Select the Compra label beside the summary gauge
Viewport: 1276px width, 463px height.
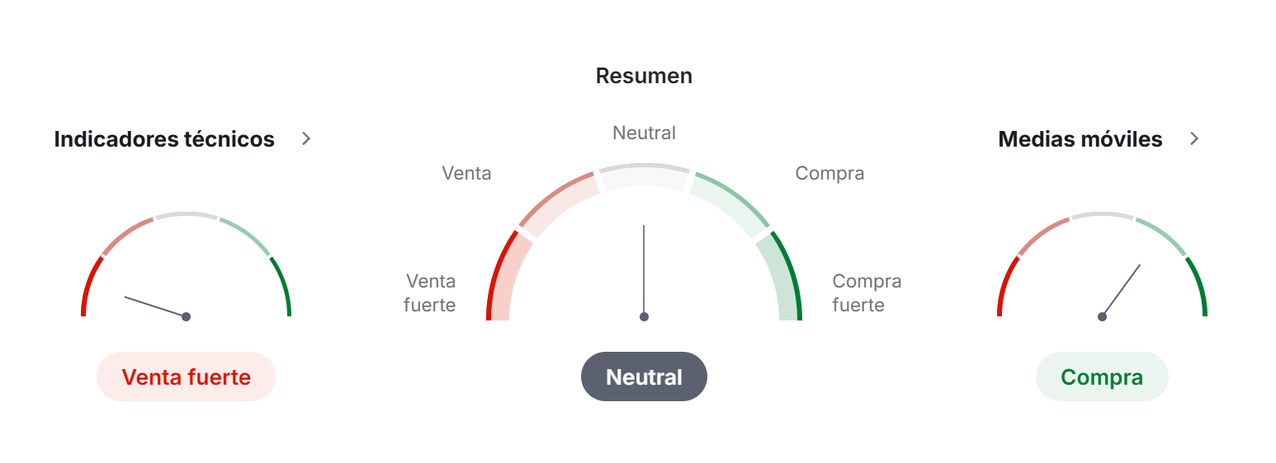[x=829, y=173]
